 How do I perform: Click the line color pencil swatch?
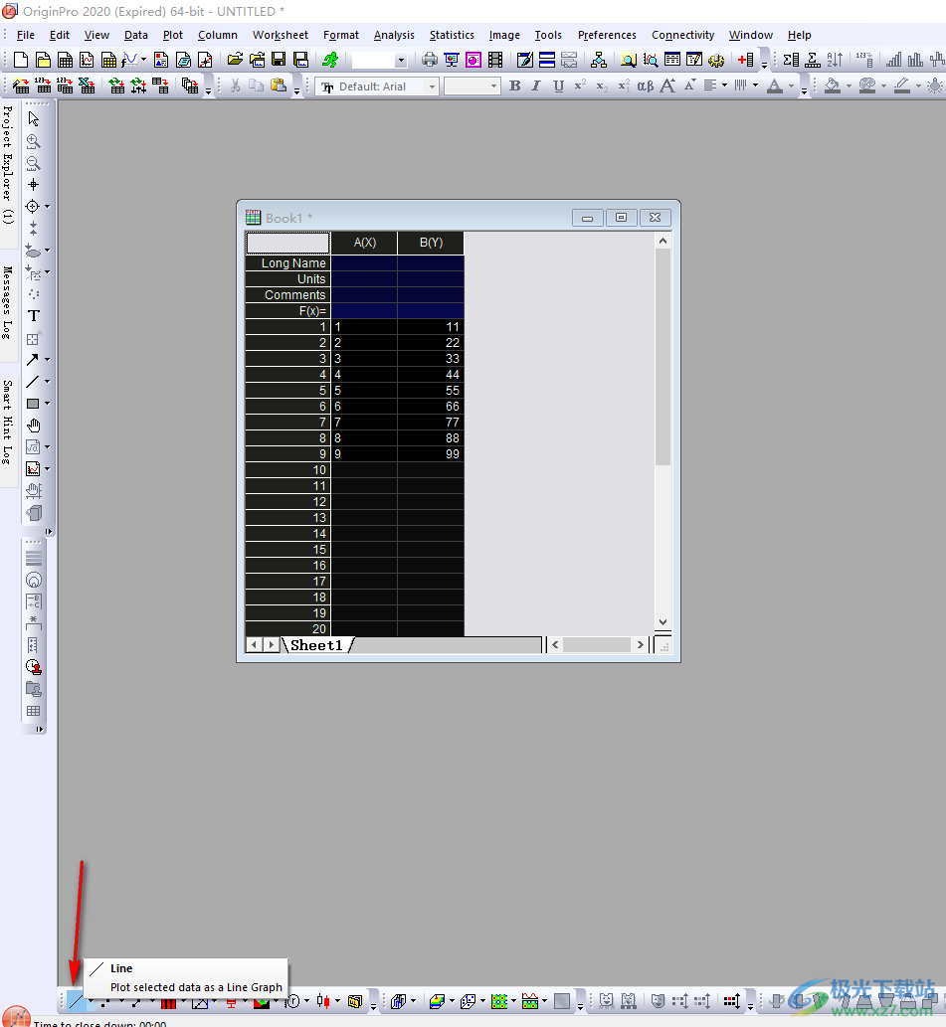click(902, 86)
